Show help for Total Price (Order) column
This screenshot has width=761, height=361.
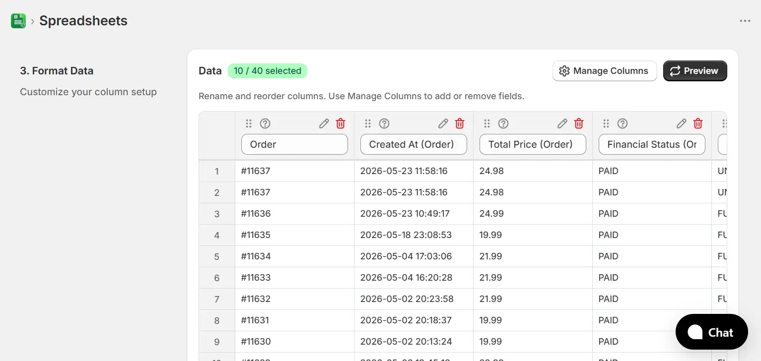pos(503,123)
